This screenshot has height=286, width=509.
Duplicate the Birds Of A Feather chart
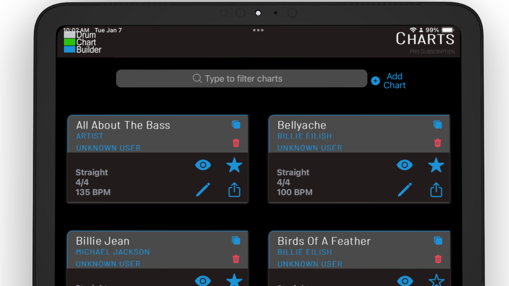tap(437, 241)
